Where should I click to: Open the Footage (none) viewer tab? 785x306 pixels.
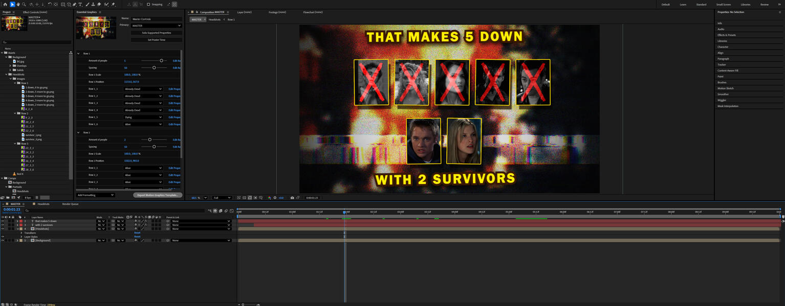point(277,12)
